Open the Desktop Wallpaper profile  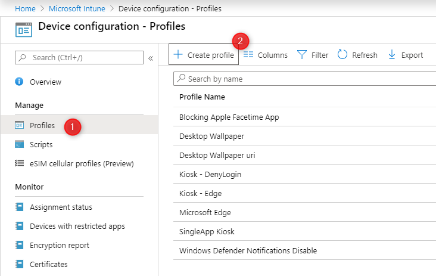click(x=211, y=137)
